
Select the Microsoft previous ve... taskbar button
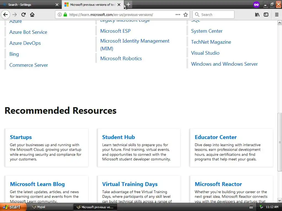tap(95, 207)
